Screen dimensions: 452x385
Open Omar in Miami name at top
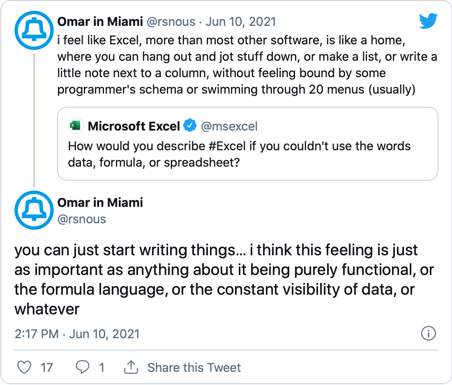point(100,22)
